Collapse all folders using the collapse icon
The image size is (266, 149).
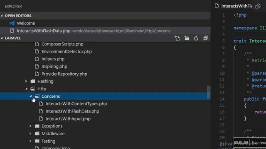tap(206, 38)
